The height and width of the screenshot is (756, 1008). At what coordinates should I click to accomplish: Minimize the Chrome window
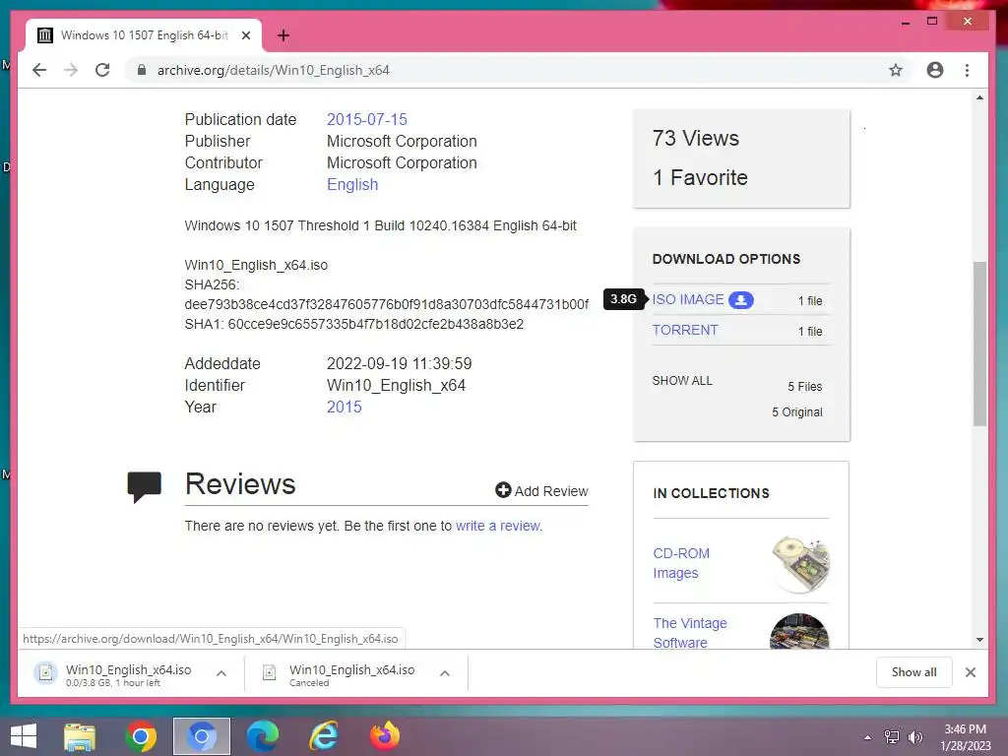[906, 22]
